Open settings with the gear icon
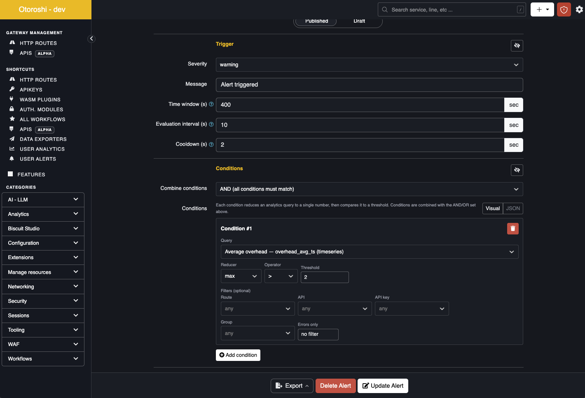This screenshot has width=585, height=398. pos(579,9)
